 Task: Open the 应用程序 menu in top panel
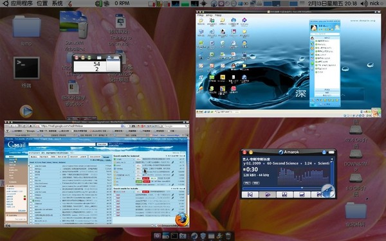[21, 3]
